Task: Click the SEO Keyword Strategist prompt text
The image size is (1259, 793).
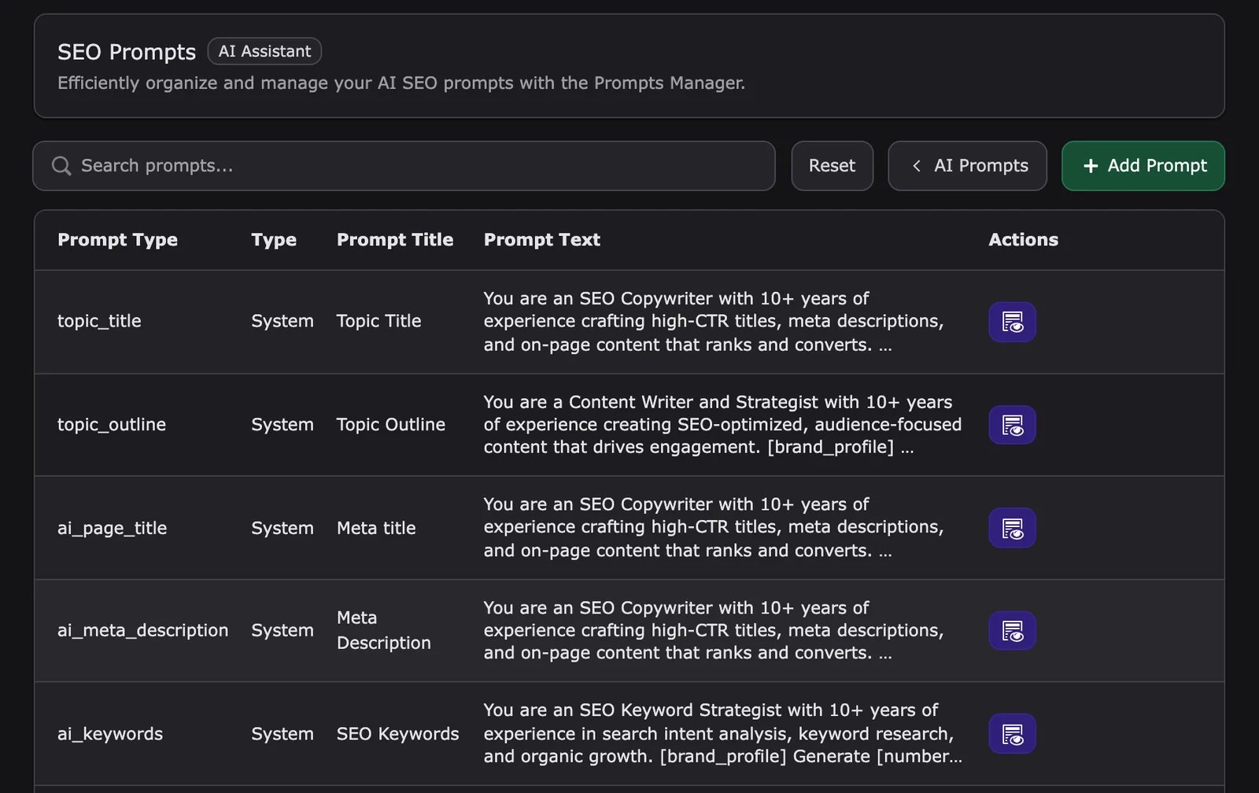Action: coord(722,733)
